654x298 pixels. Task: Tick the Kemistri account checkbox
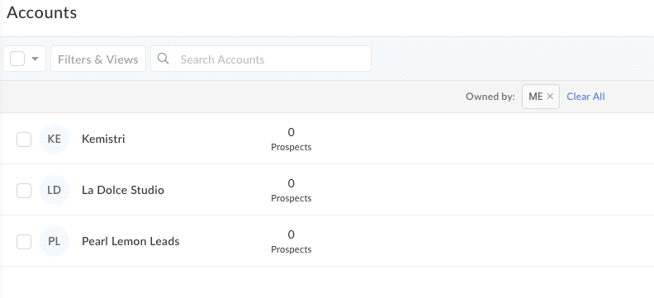[x=24, y=140]
